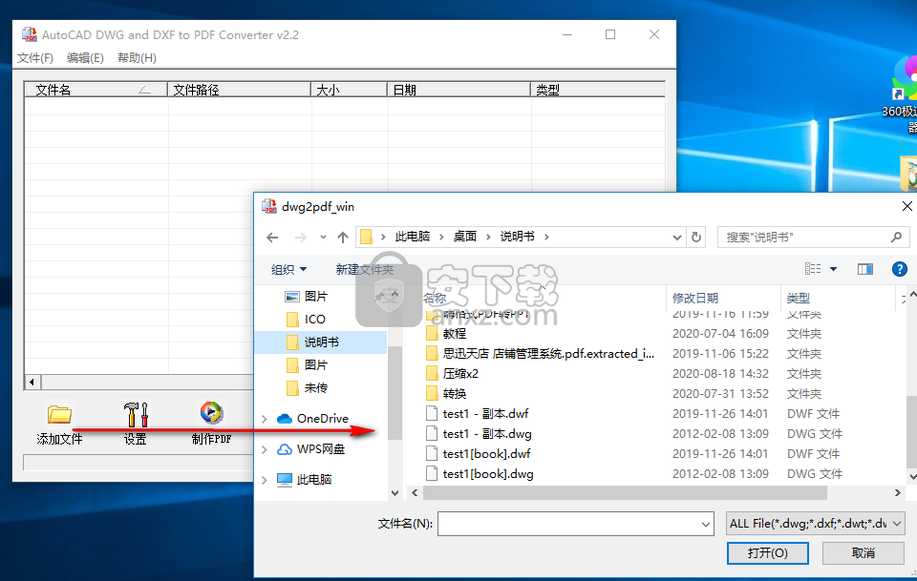The width and height of the screenshot is (917, 581).
Task: Click the folder icon of 压缩x2
Action: pos(432,374)
